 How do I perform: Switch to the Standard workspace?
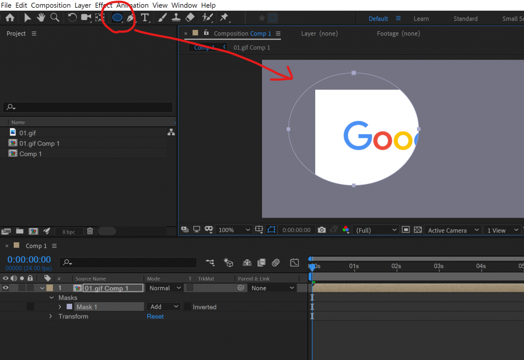coord(466,19)
